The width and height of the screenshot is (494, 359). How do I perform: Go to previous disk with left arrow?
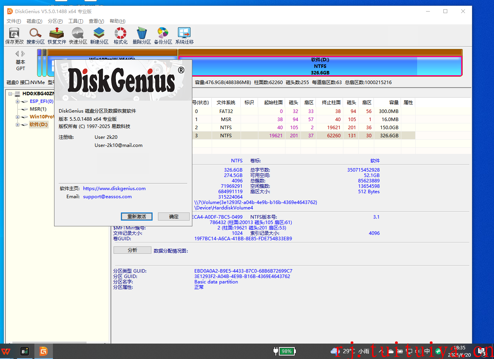tap(17, 54)
